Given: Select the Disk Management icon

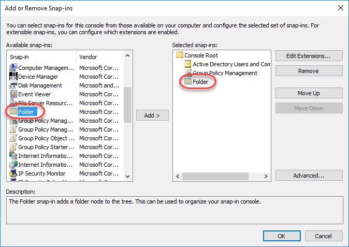Looking at the screenshot, I should (x=13, y=85).
